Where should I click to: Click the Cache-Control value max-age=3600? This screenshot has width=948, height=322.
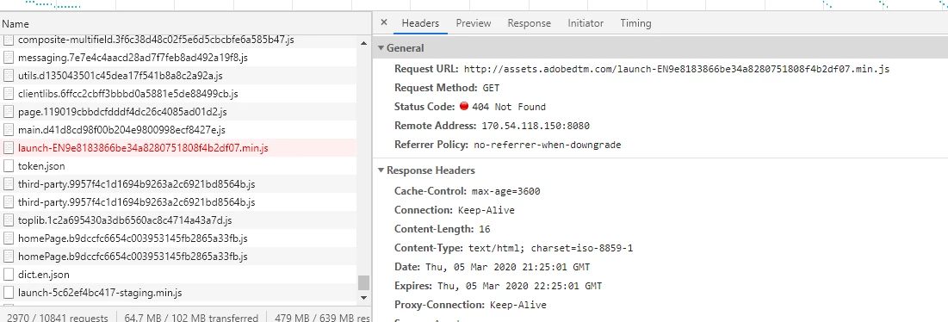click(505, 191)
